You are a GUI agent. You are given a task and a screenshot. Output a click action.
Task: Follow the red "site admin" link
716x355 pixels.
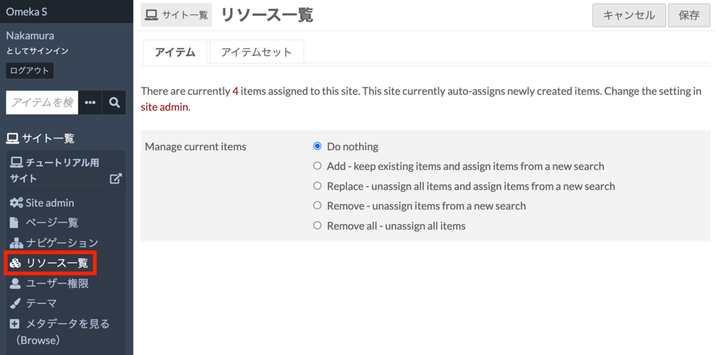(x=165, y=107)
